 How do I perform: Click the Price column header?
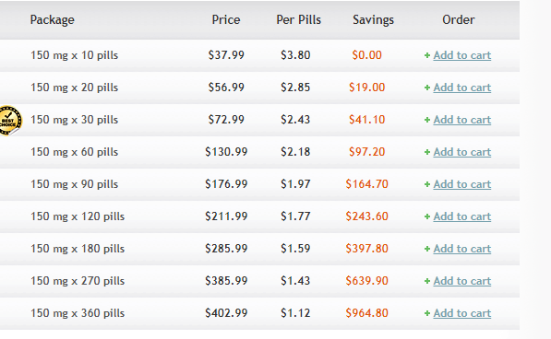point(226,19)
